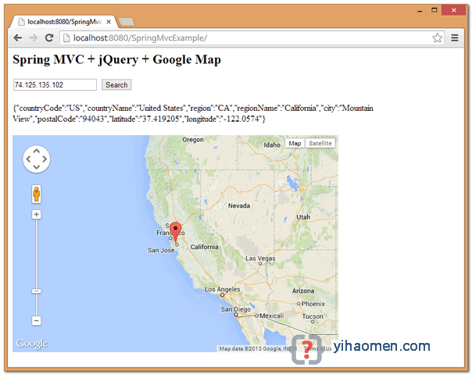Screen dimensions: 472x375
Task: Close the browser window
Action: click(454, 10)
